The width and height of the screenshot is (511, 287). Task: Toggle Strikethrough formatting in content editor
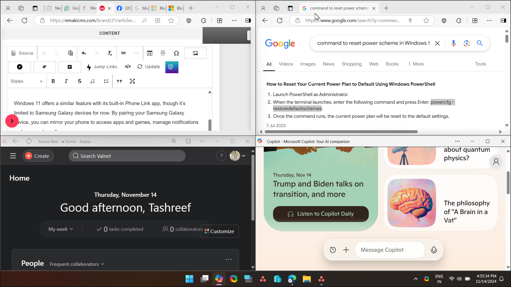click(x=80, y=81)
